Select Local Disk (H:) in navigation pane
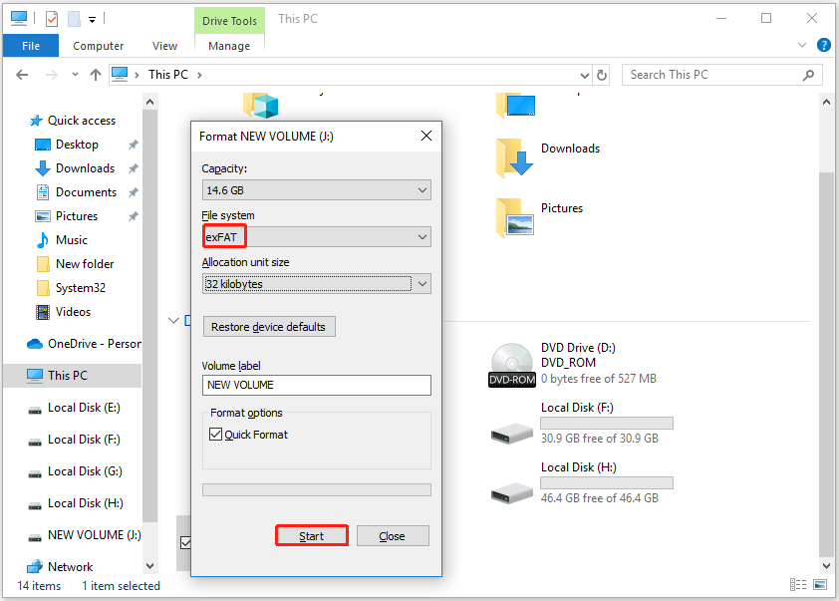The height and width of the screenshot is (601, 839). pos(85,503)
